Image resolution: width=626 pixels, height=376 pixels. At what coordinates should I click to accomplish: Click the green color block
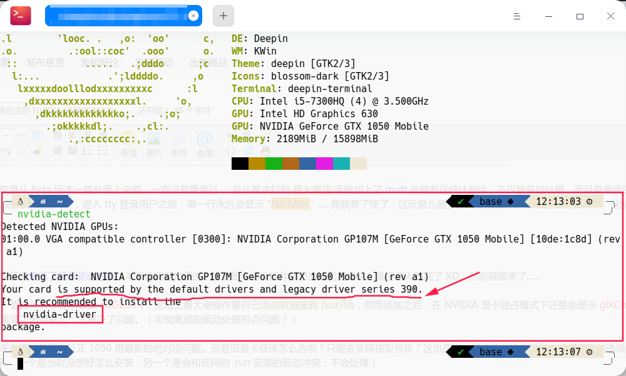[274, 164]
